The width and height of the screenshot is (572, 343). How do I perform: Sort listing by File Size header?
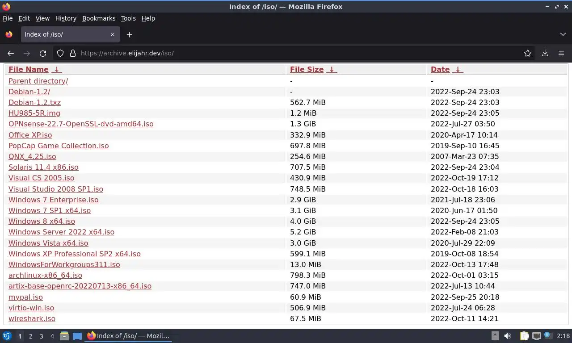(307, 69)
